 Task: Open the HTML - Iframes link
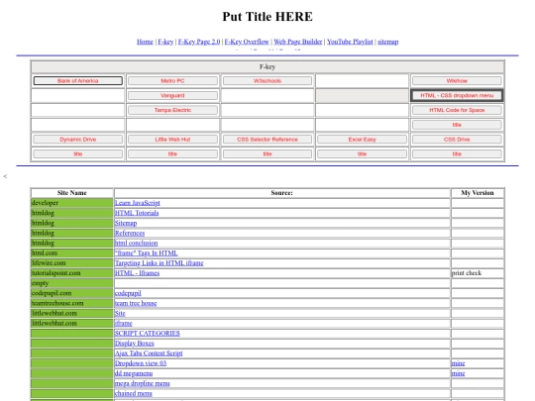pyautogui.click(x=137, y=273)
